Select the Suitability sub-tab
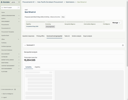Image resolution: width=128 pixels, height=100 pixels. [28, 67]
